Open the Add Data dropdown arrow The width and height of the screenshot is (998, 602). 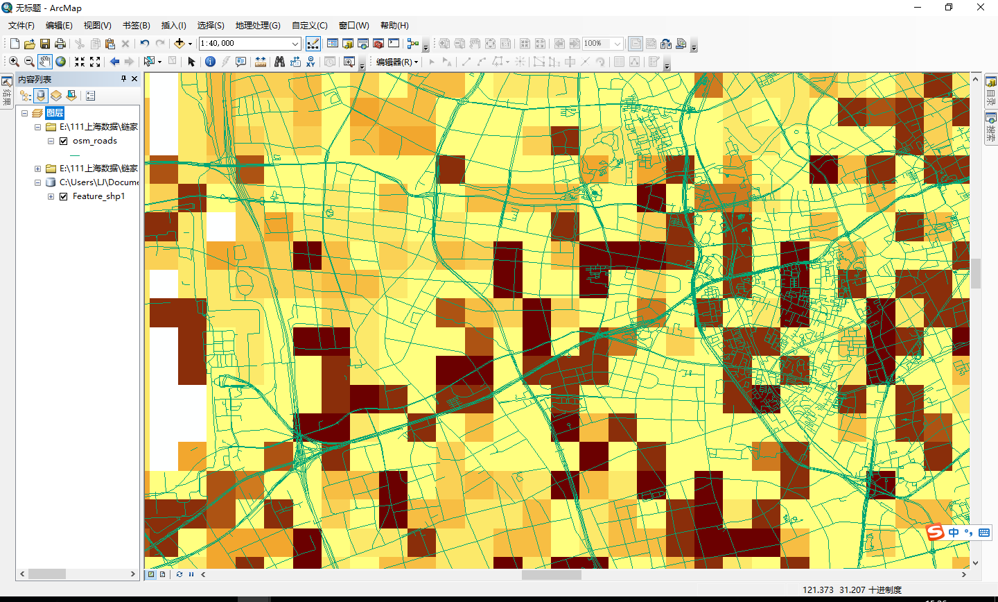click(x=190, y=44)
